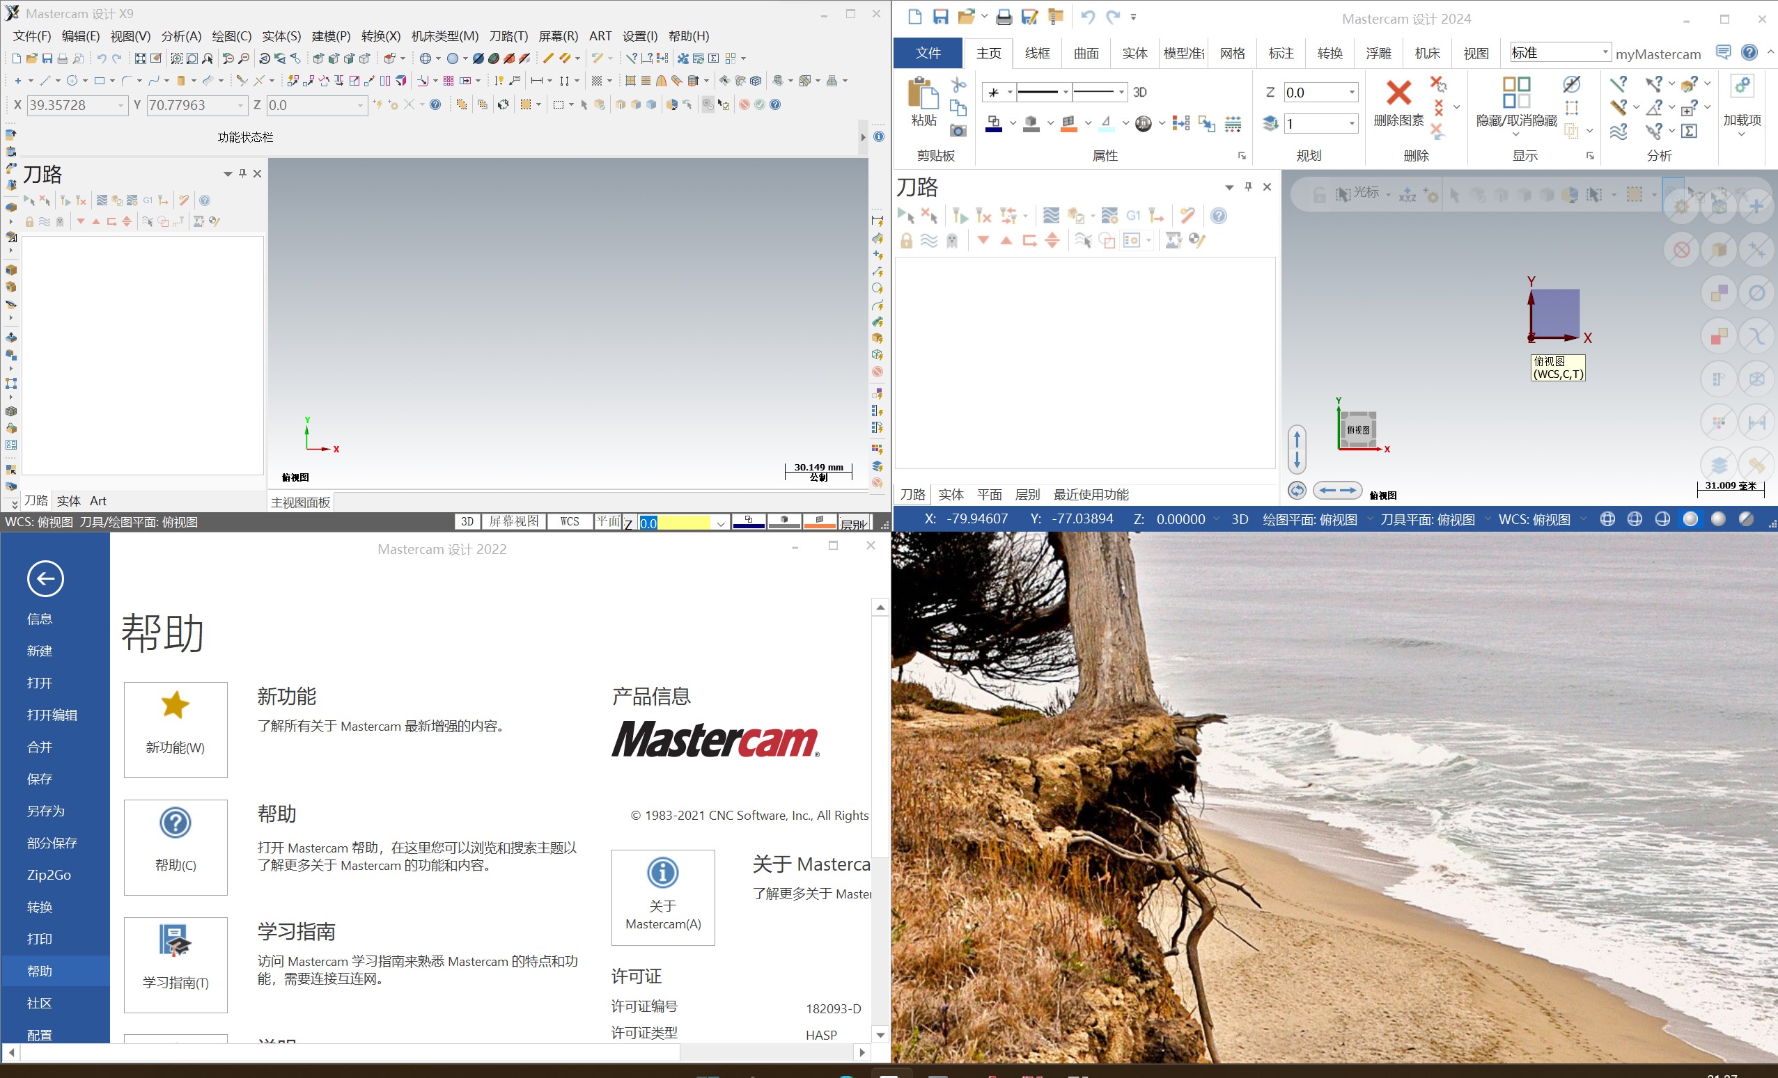Click 社区 in Mastercam 2022 sidebar
1778x1078 pixels.
click(39, 1003)
